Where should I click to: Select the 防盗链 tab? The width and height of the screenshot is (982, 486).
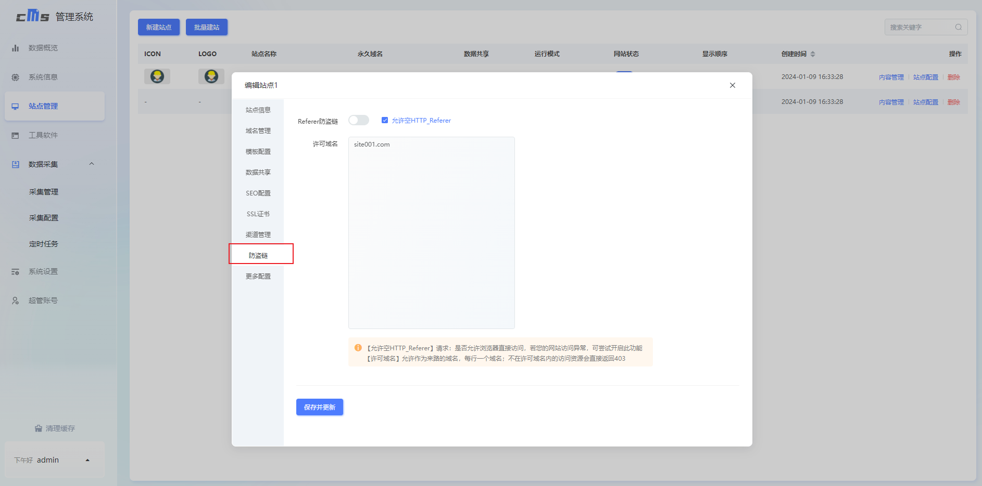point(258,255)
